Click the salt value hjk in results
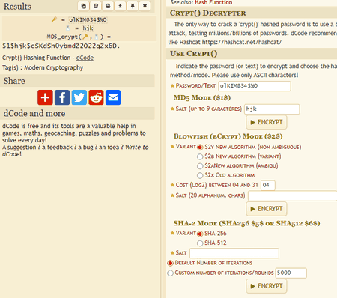This screenshot has height=298, width=337. click(x=88, y=28)
